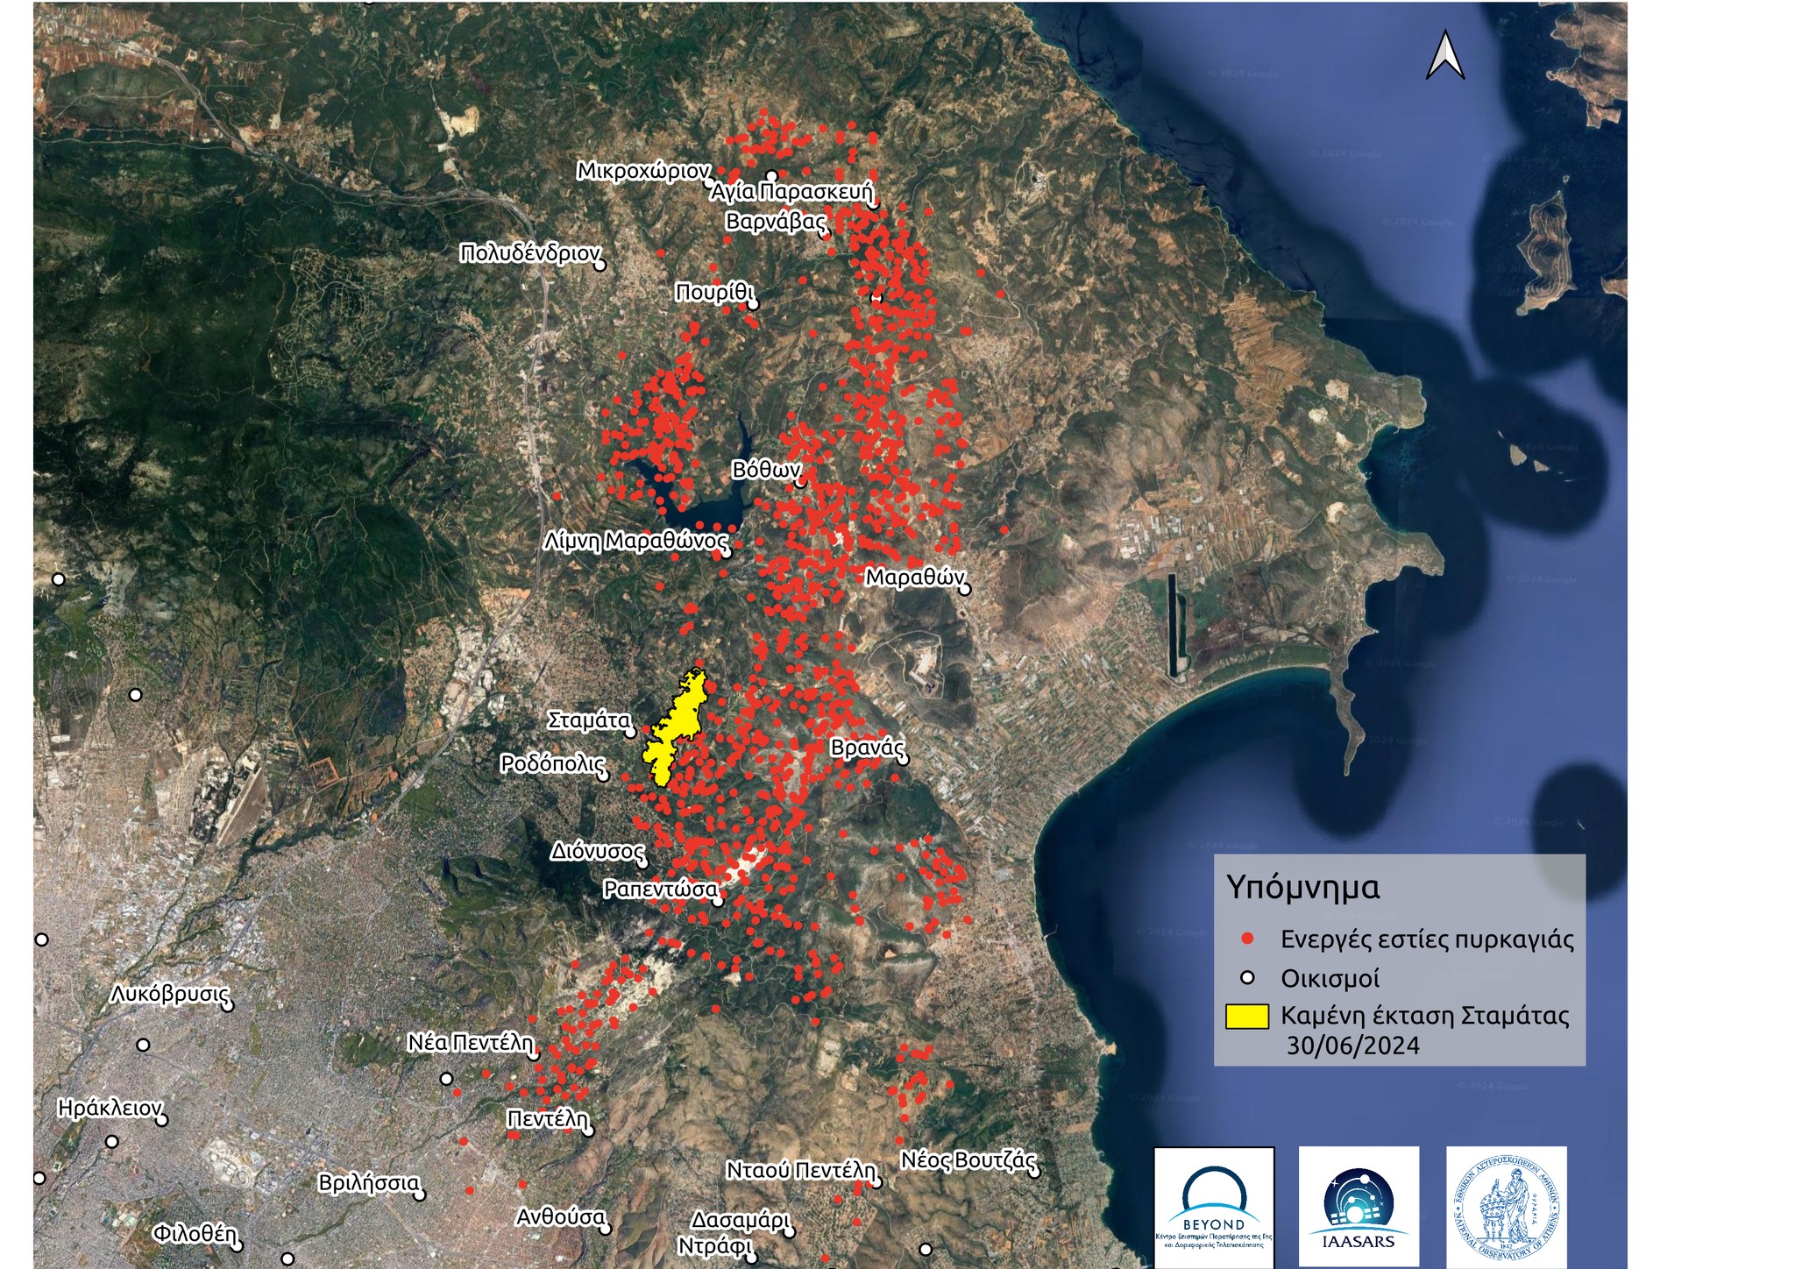Click the Πολυδένδριον place label
Viewport: 1795px width, 1269px height.
(530, 253)
